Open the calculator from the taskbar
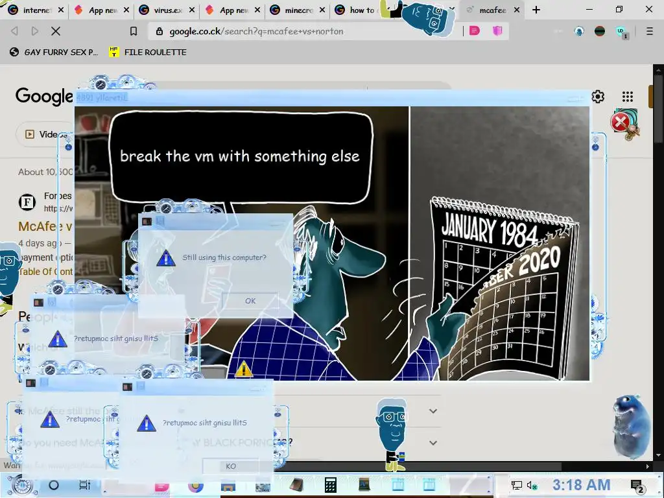 click(330, 485)
